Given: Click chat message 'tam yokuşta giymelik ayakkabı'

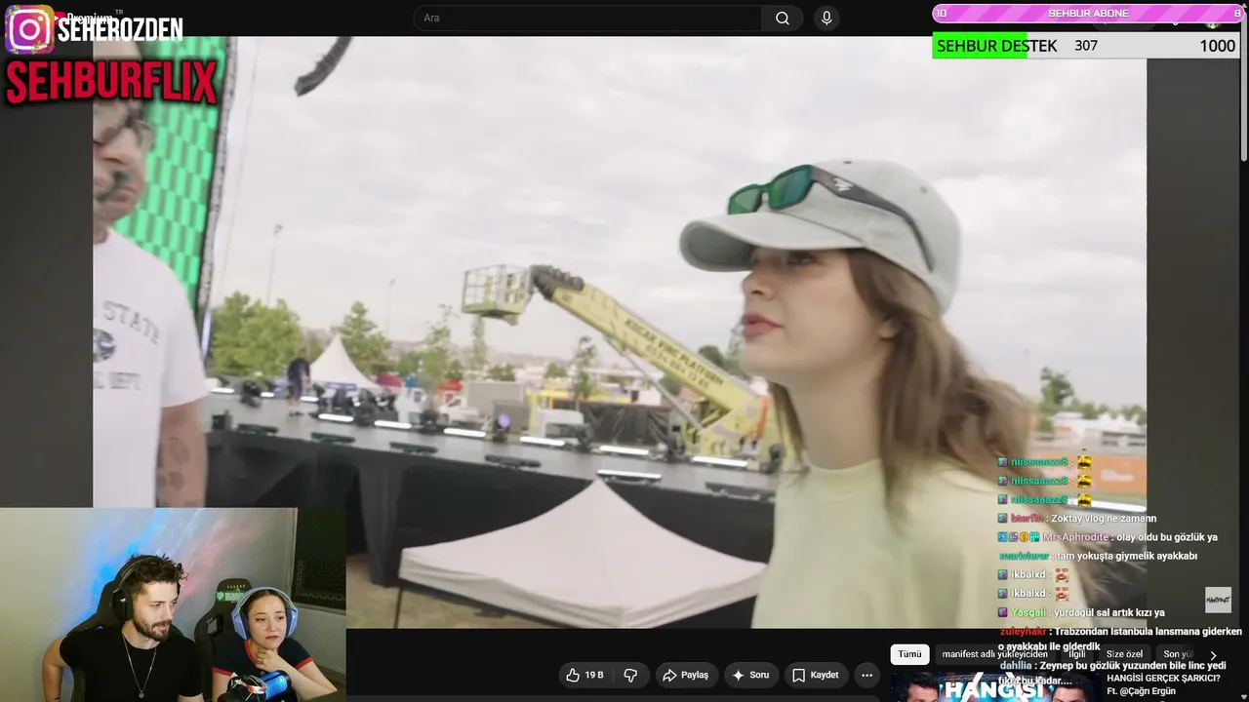Looking at the screenshot, I should click(x=1127, y=556).
